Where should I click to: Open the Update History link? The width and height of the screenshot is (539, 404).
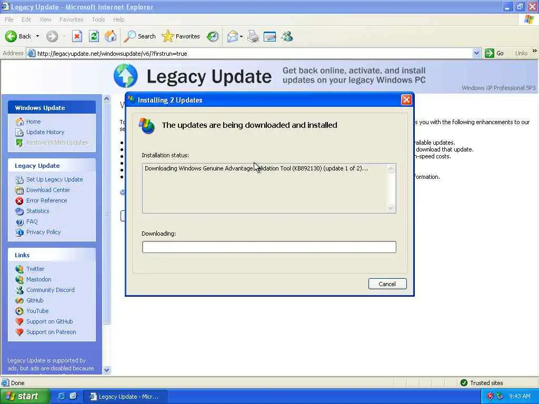point(45,132)
